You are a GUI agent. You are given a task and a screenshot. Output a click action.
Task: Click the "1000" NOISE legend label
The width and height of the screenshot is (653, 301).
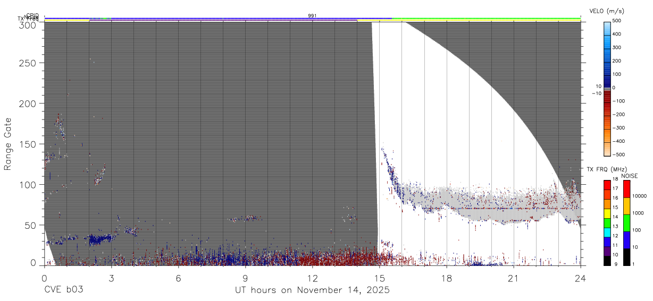[639, 213]
